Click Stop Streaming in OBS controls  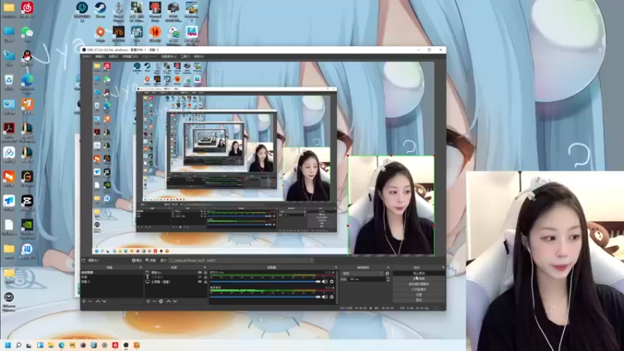[419, 274]
